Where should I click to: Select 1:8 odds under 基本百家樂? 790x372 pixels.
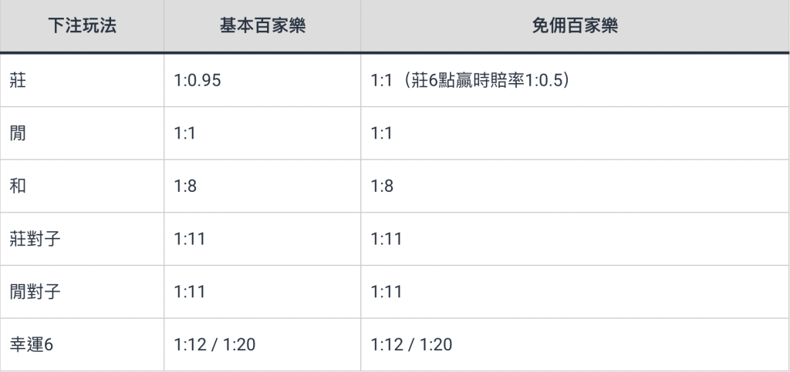(x=186, y=186)
